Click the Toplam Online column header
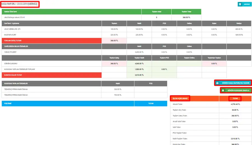The image size is (252, 145). (189, 58)
